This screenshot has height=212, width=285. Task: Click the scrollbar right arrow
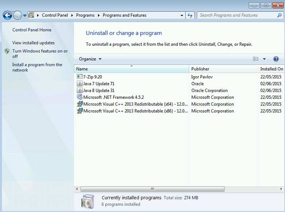(x=281, y=189)
